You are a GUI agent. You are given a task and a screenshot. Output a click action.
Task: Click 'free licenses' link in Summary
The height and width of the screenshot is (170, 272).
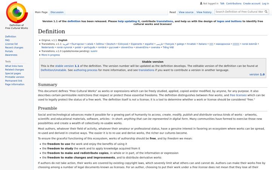tap(238, 95)
